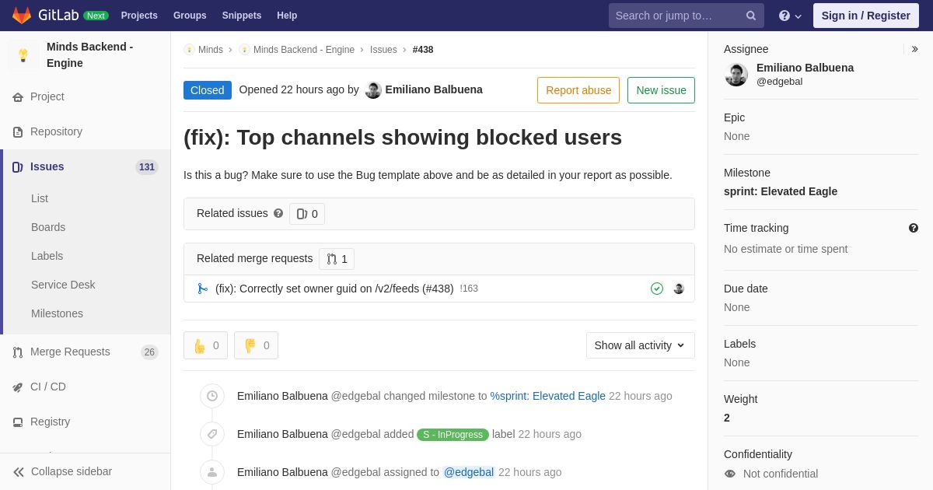Viewport: 933px width, 490px height.
Task: Click the Merge Requests sidebar icon
Action: [x=18, y=352]
